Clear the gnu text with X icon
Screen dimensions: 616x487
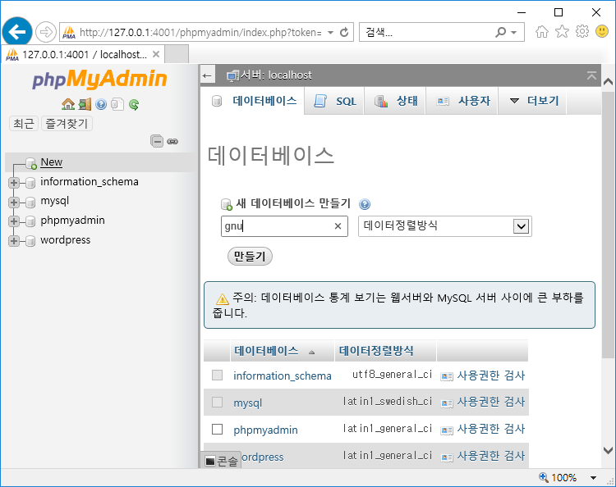pos(338,227)
